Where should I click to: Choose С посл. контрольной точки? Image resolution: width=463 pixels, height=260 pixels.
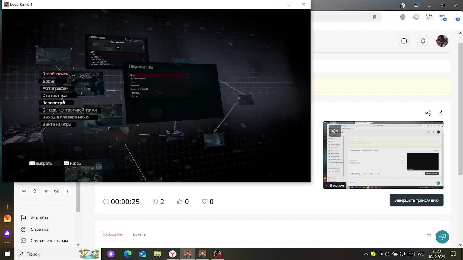(x=69, y=110)
